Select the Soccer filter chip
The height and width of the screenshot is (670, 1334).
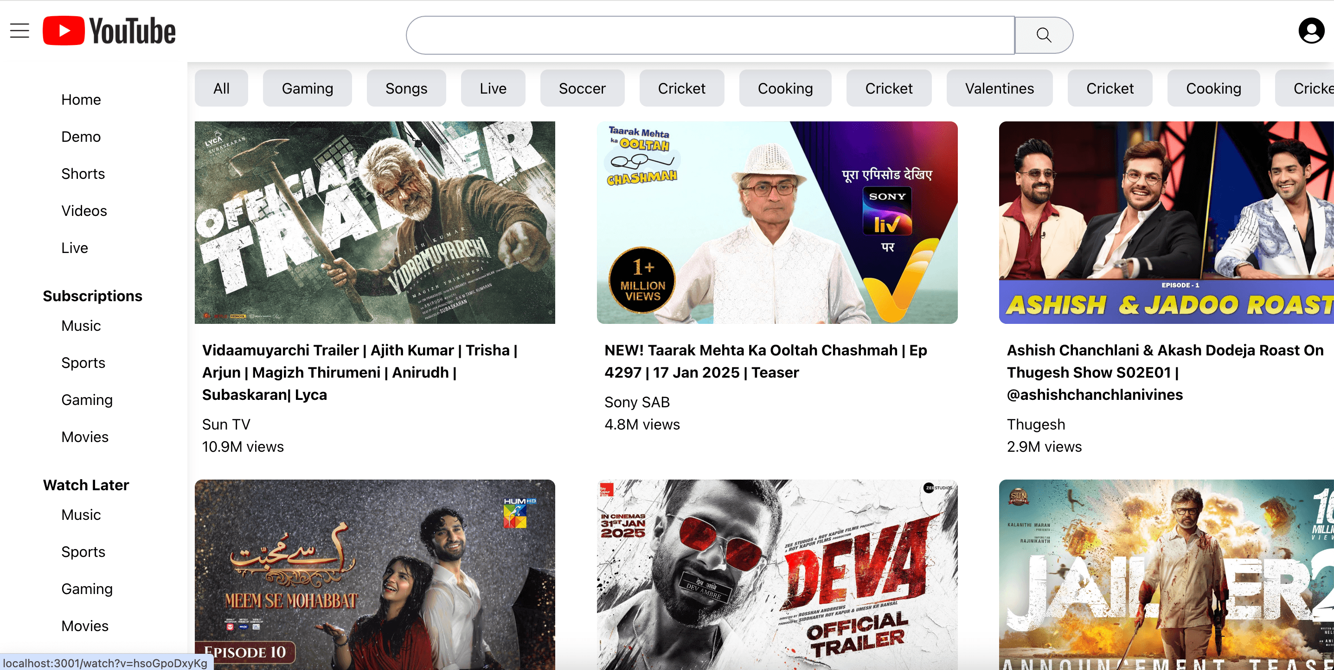click(582, 88)
